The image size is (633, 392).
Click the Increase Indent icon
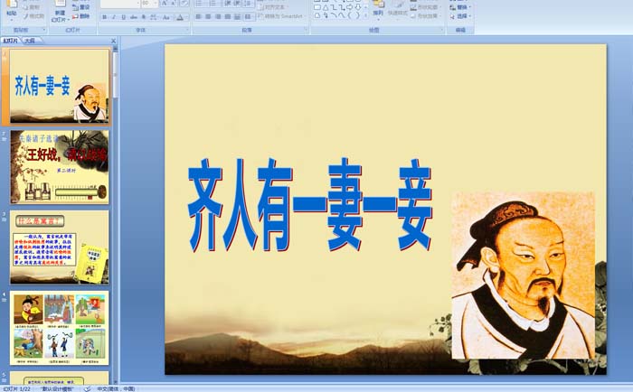click(237, 4)
